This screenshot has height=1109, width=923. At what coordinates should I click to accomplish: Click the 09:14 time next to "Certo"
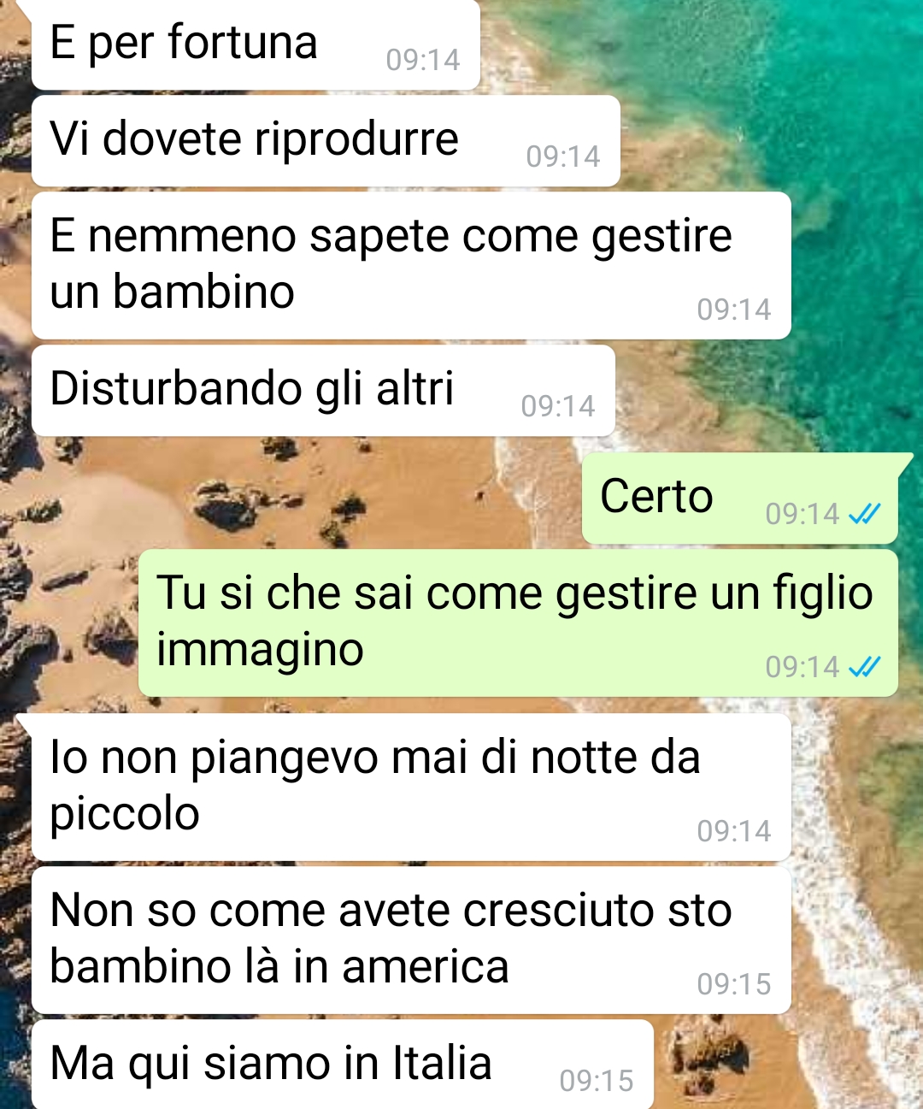pyautogui.click(x=802, y=514)
